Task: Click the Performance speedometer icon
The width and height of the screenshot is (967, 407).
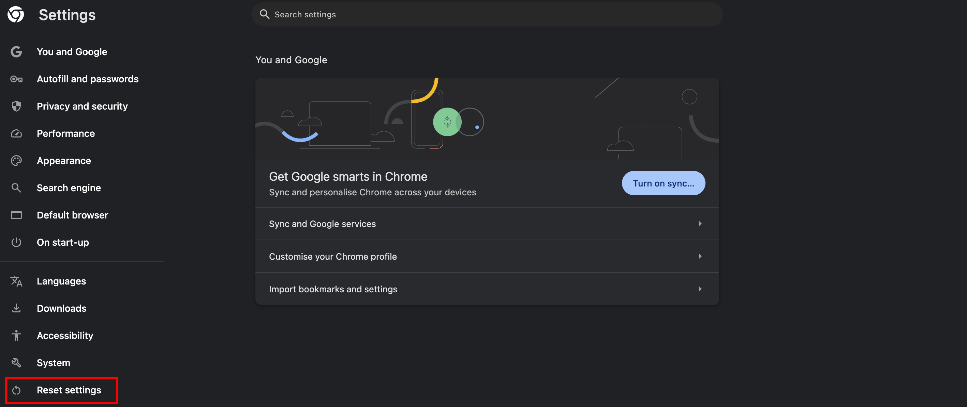Action: click(16, 133)
